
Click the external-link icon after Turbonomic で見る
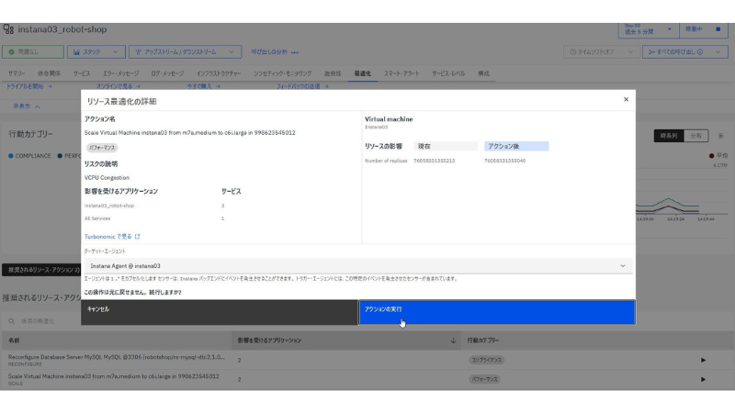click(137, 237)
